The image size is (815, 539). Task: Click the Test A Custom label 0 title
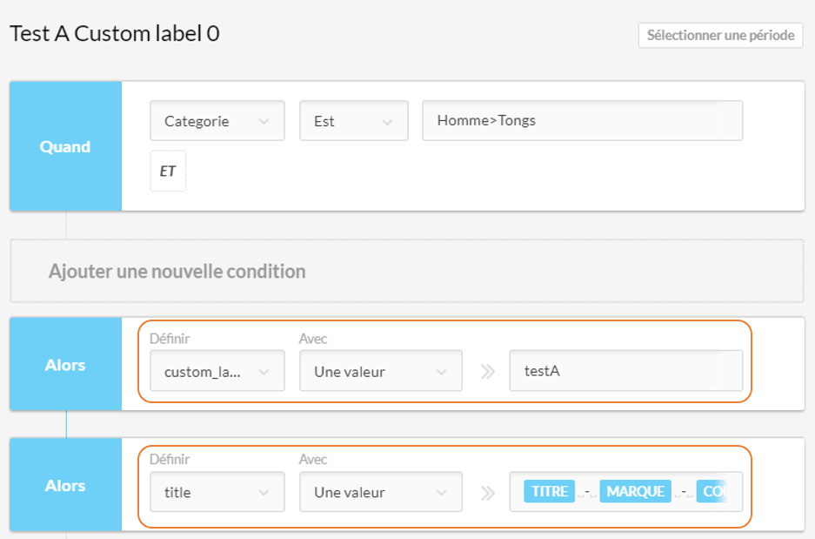point(115,33)
